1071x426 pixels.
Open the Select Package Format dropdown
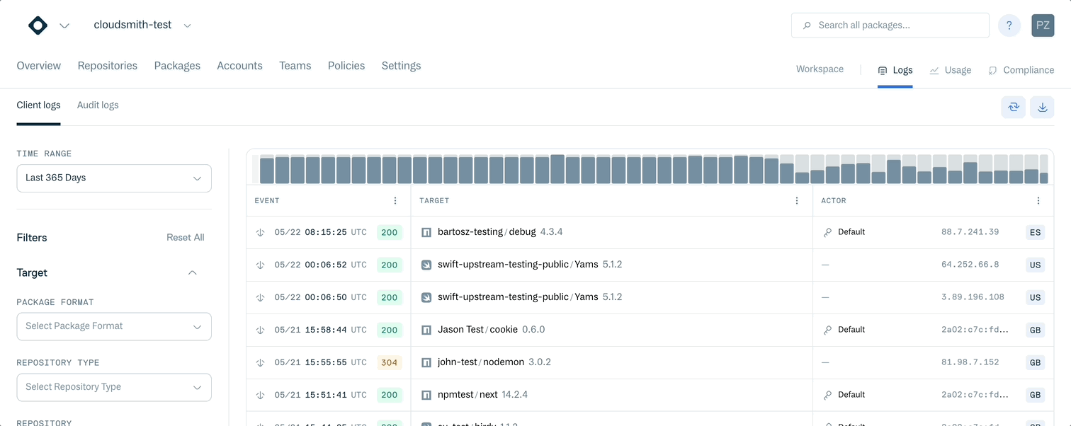(113, 326)
